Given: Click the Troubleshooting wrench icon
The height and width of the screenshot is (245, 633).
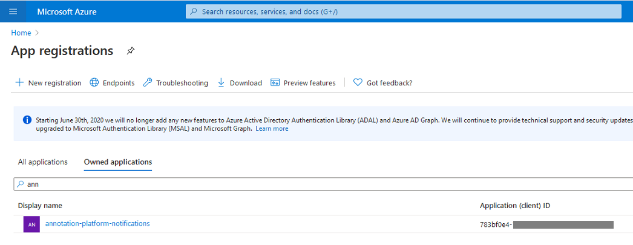Looking at the screenshot, I should pyautogui.click(x=148, y=82).
